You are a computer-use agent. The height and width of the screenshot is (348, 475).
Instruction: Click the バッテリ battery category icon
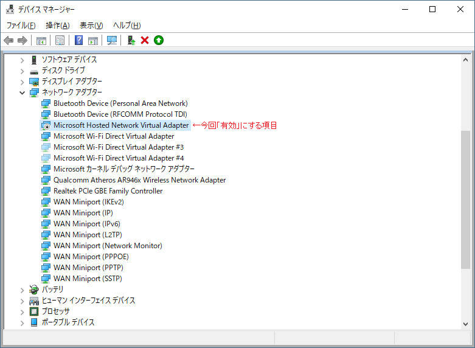point(34,290)
